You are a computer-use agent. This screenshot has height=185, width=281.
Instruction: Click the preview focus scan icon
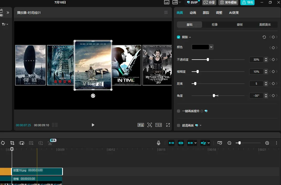(x=150, y=125)
